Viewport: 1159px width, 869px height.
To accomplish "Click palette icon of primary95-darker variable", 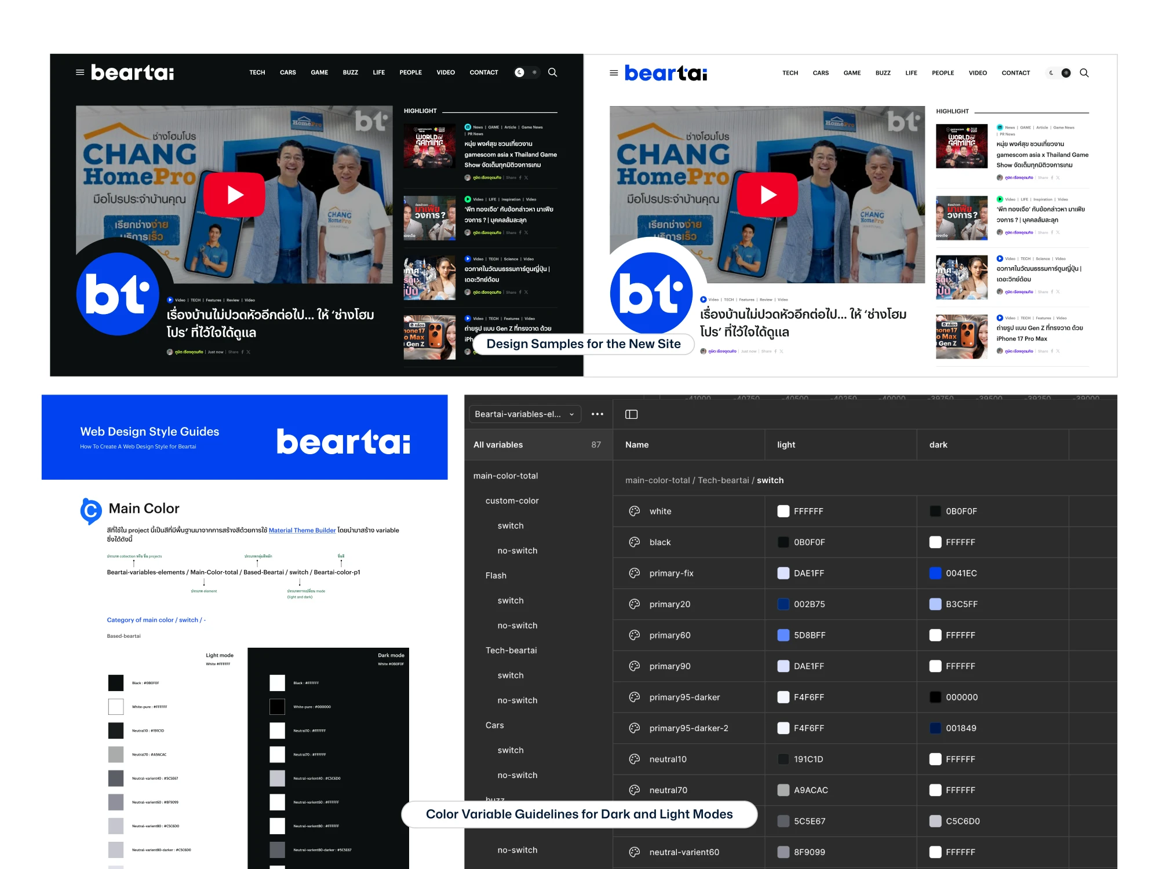I will click(x=635, y=697).
